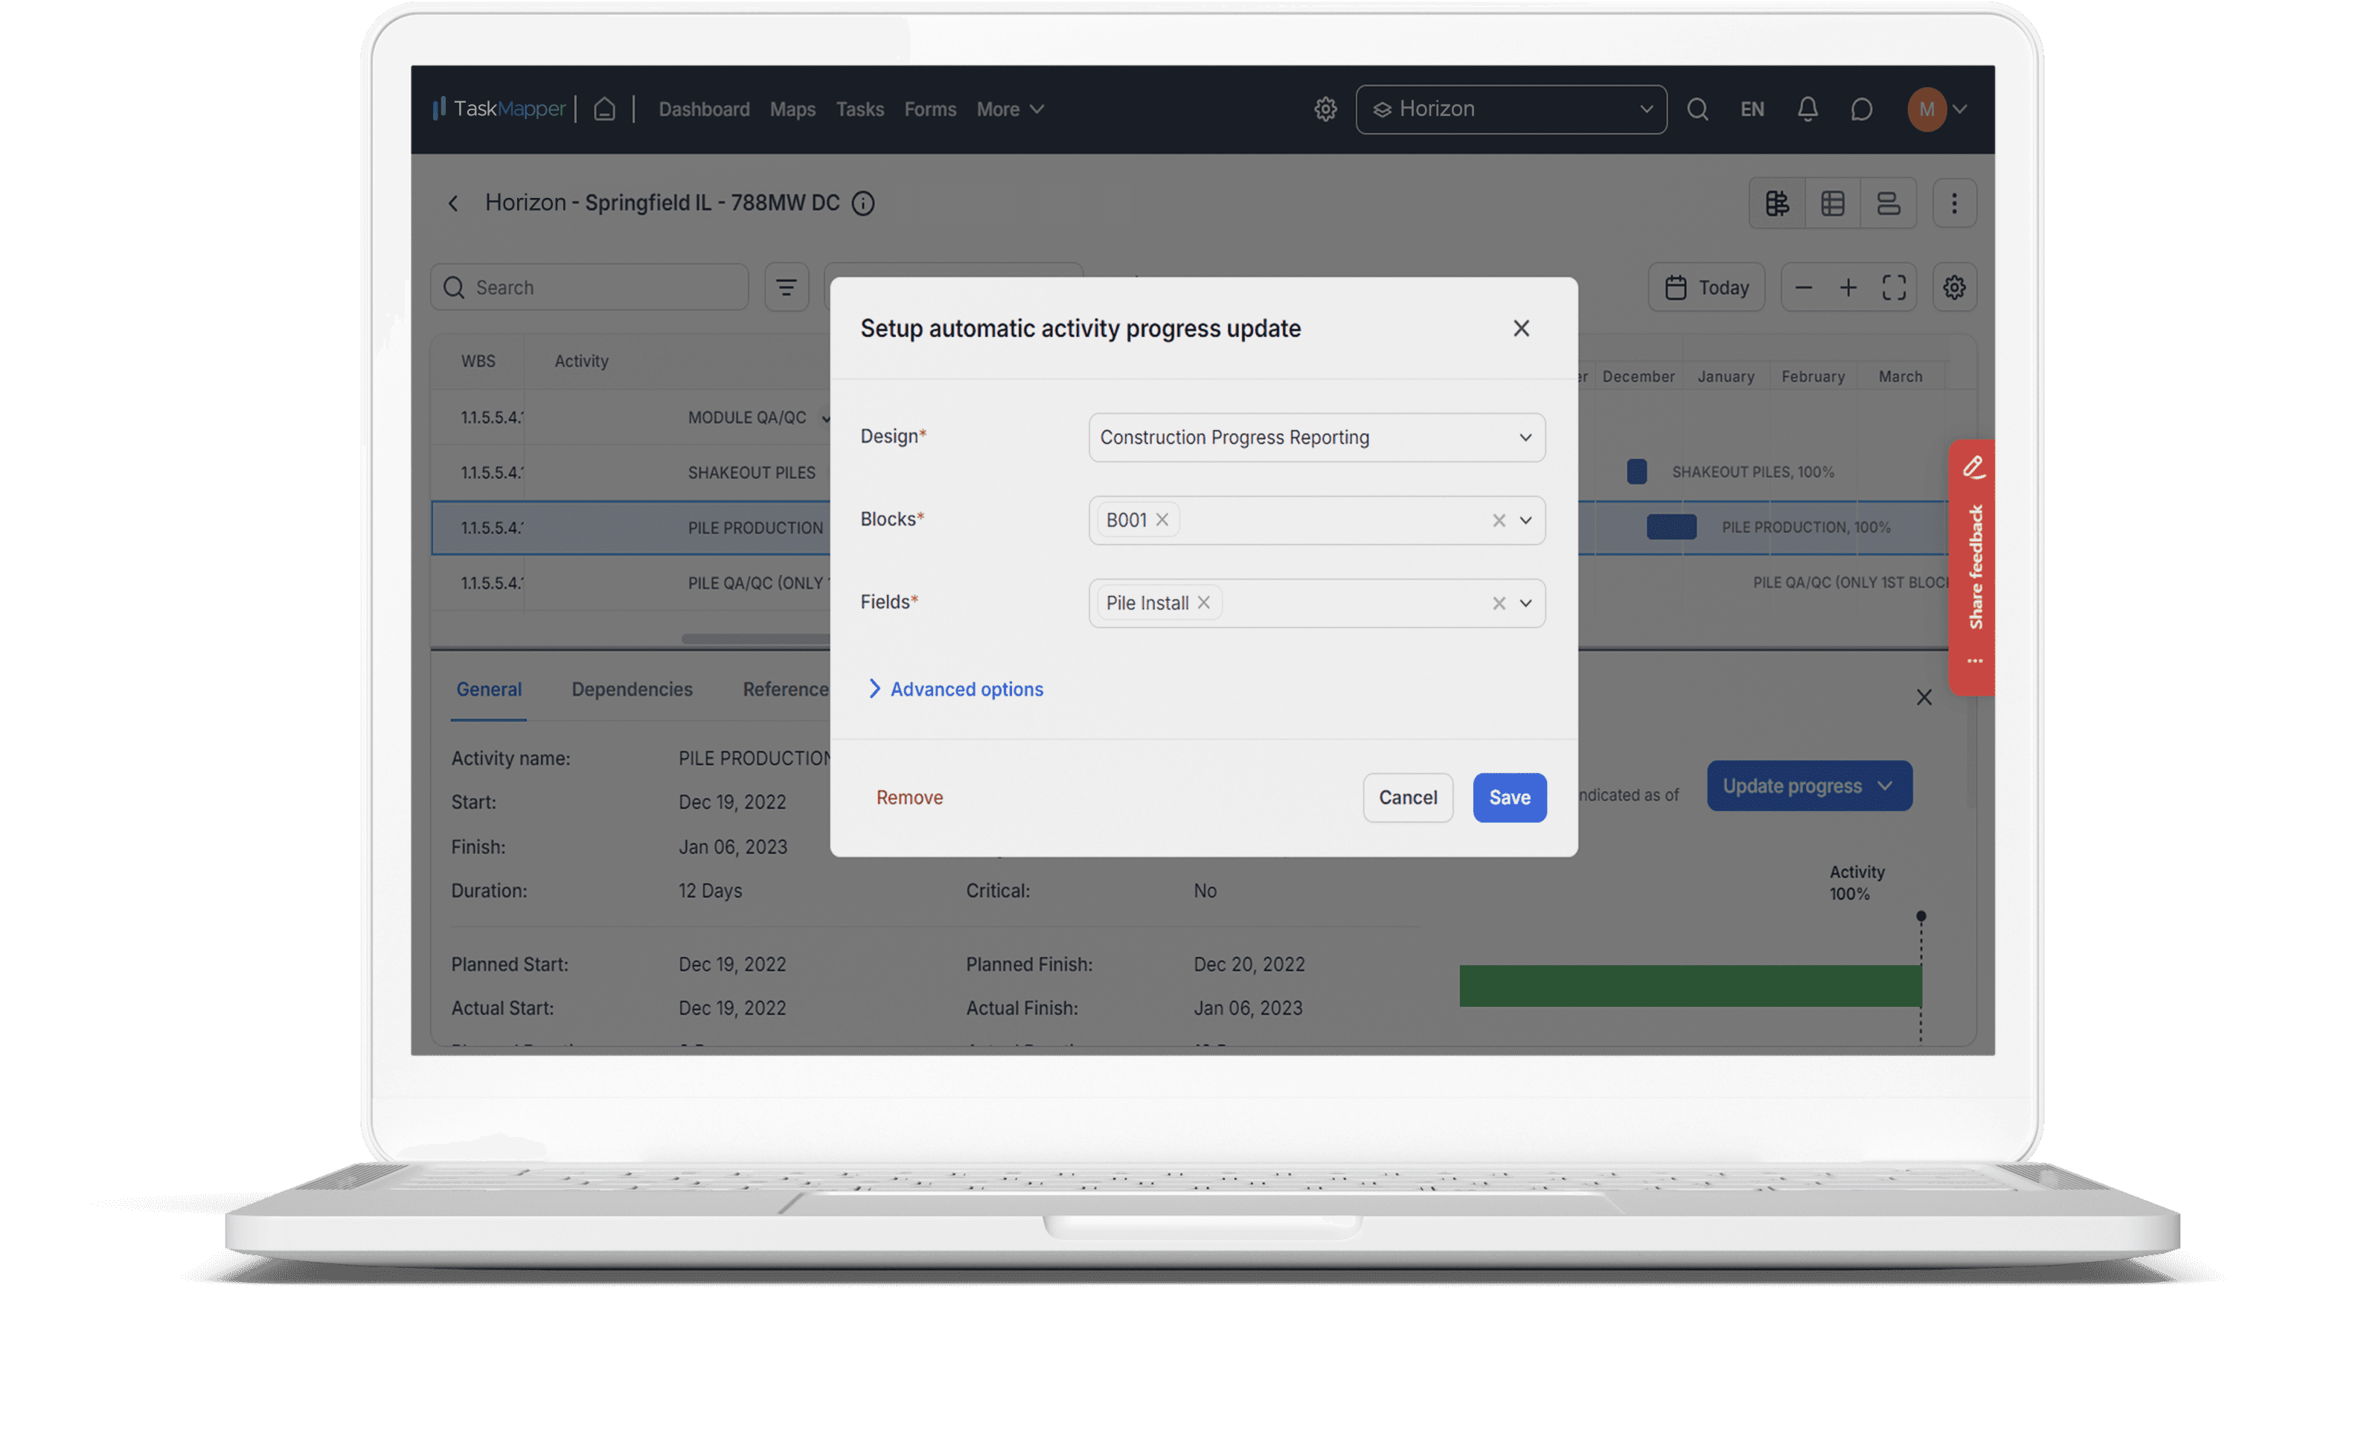The image size is (2373, 1445).
Task: Clear all Blocks selections
Action: pyautogui.click(x=1498, y=520)
